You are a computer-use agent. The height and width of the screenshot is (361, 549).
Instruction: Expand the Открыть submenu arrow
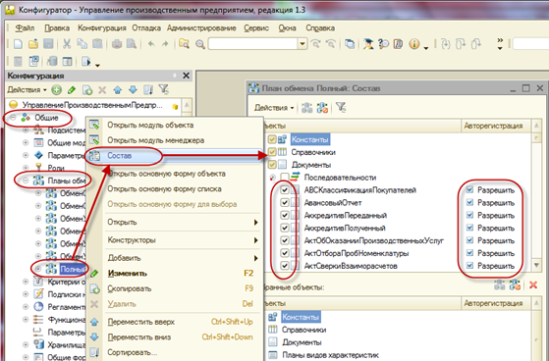point(256,223)
